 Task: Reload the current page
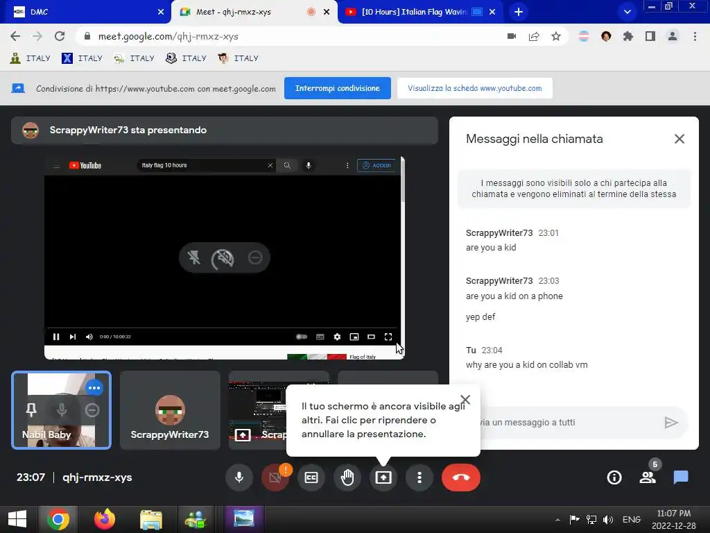click(x=60, y=36)
